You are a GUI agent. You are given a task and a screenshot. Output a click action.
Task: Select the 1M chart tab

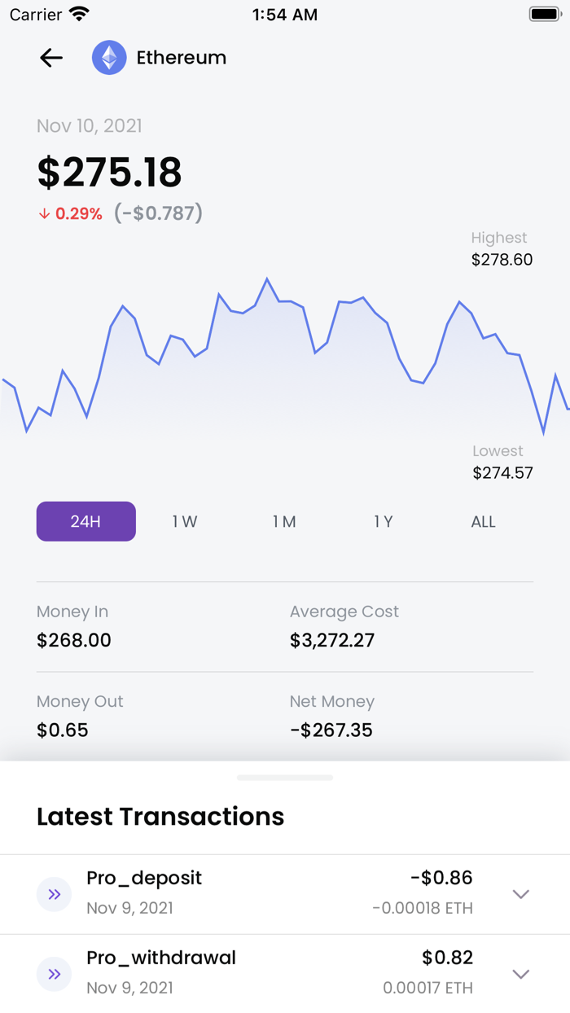284,521
